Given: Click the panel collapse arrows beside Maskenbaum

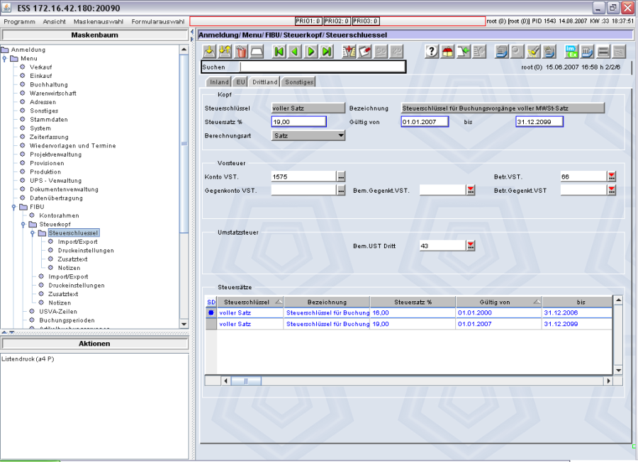Looking at the screenshot, I should coord(192,35).
